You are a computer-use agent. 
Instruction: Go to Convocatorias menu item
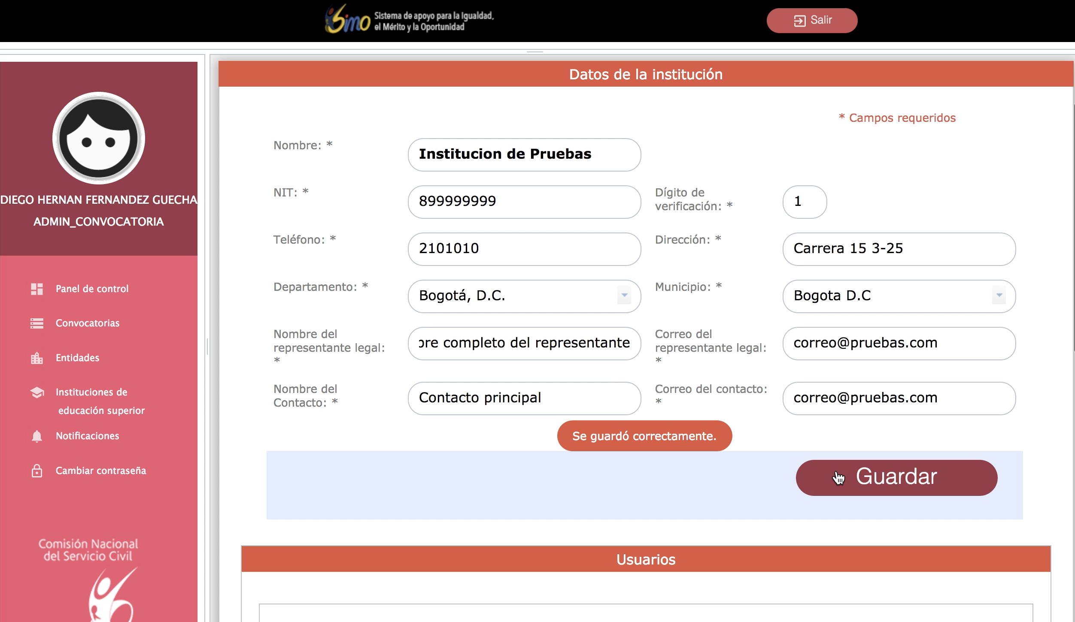(88, 323)
